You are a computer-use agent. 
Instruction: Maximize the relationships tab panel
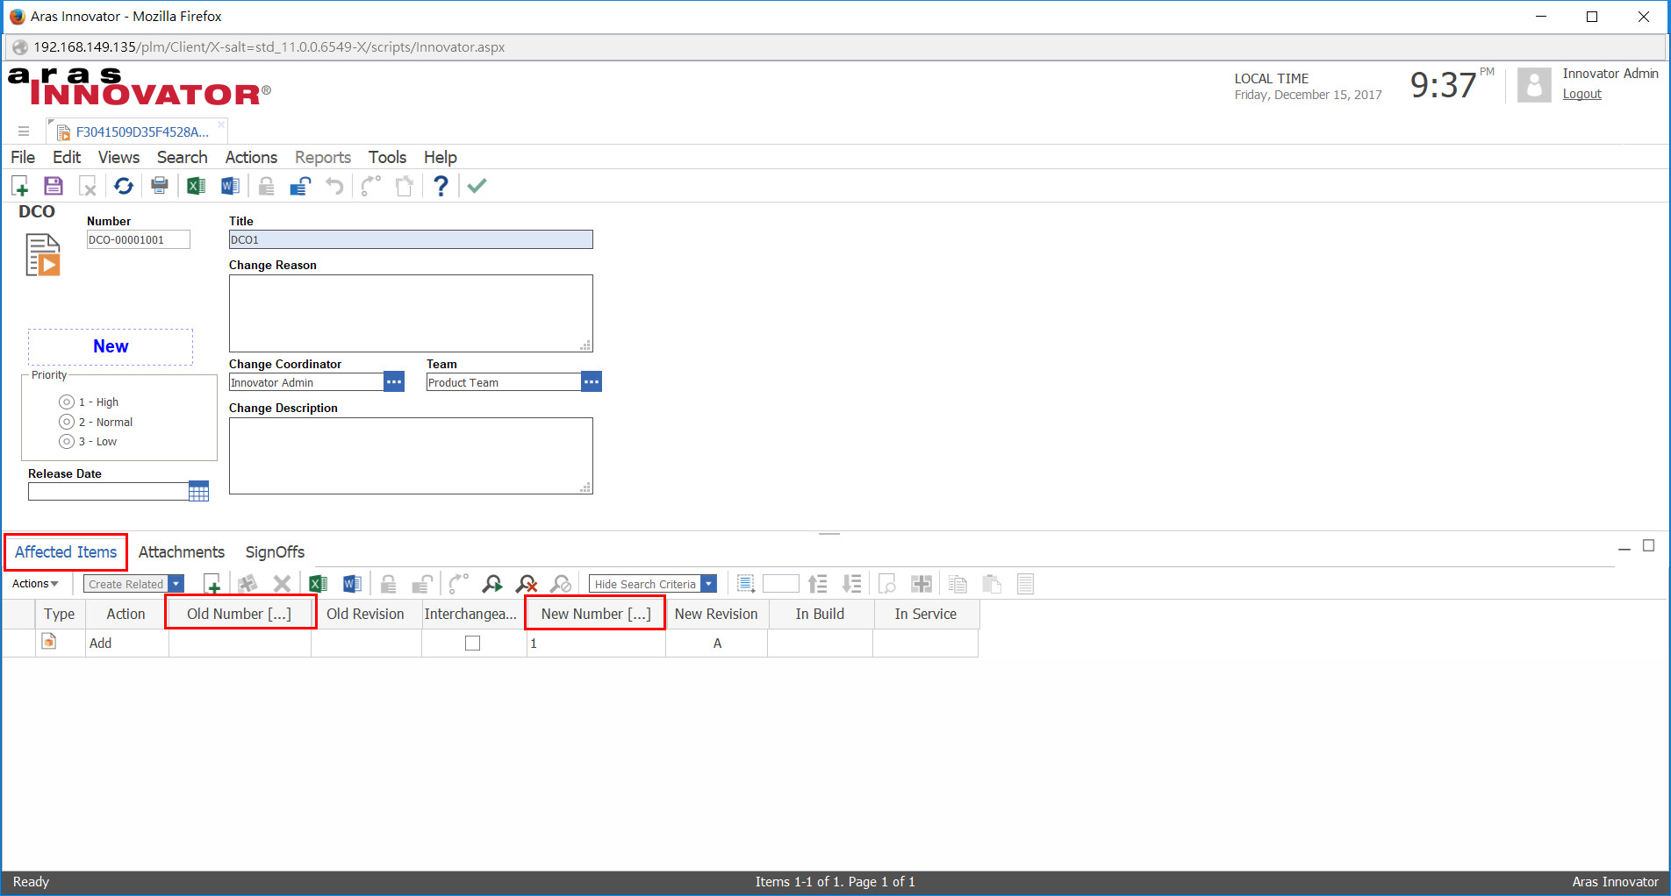coord(1649,545)
